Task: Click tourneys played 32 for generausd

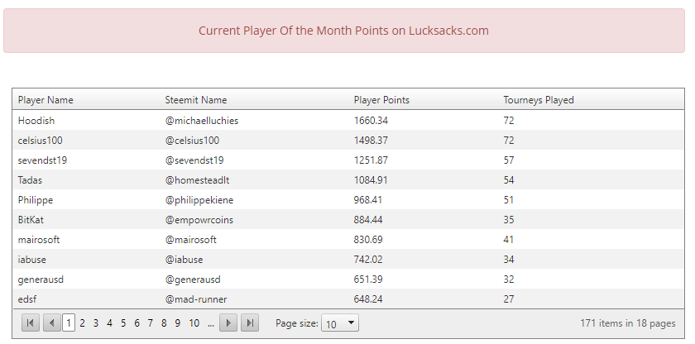Action: (x=509, y=279)
